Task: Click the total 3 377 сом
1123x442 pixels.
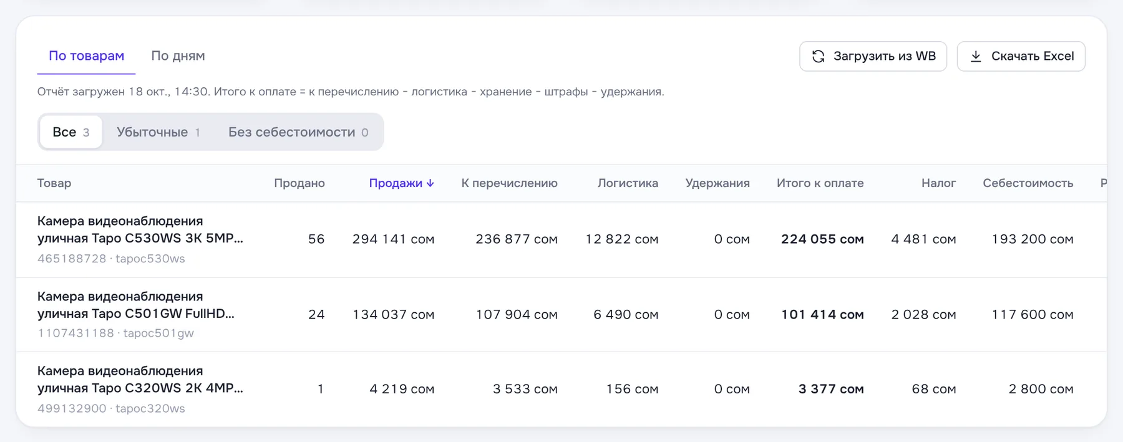Action: (831, 389)
